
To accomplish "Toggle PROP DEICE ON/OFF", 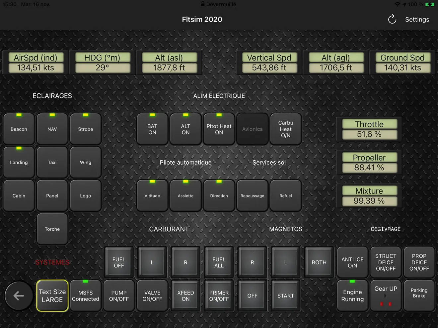I will click(419, 262).
